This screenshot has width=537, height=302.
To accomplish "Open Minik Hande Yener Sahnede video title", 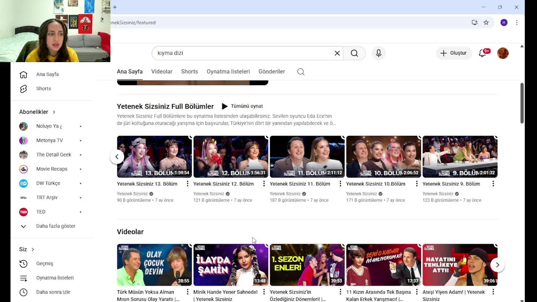I will click(x=225, y=295).
